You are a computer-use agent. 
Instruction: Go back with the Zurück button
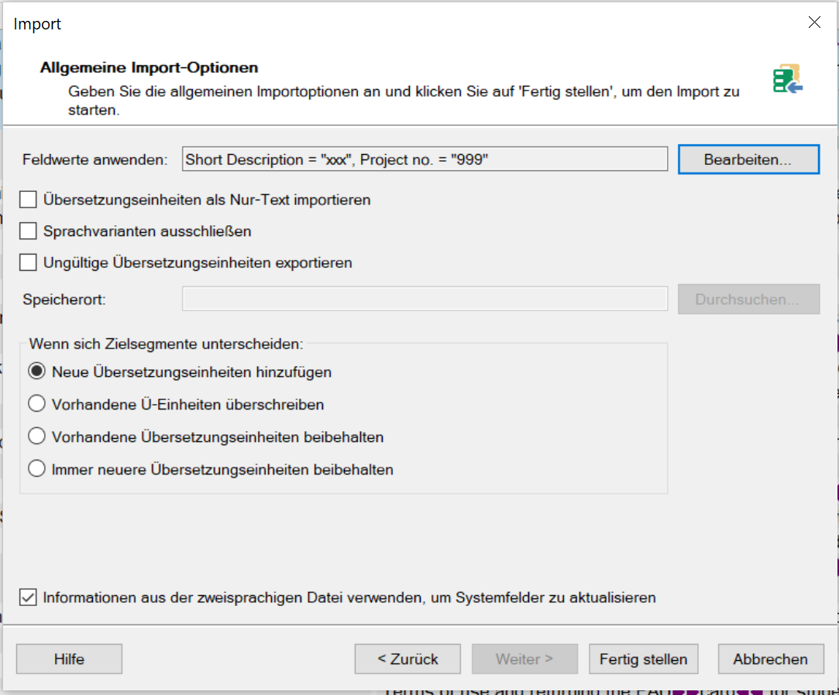pyautogui.click(x=407, y=659)
